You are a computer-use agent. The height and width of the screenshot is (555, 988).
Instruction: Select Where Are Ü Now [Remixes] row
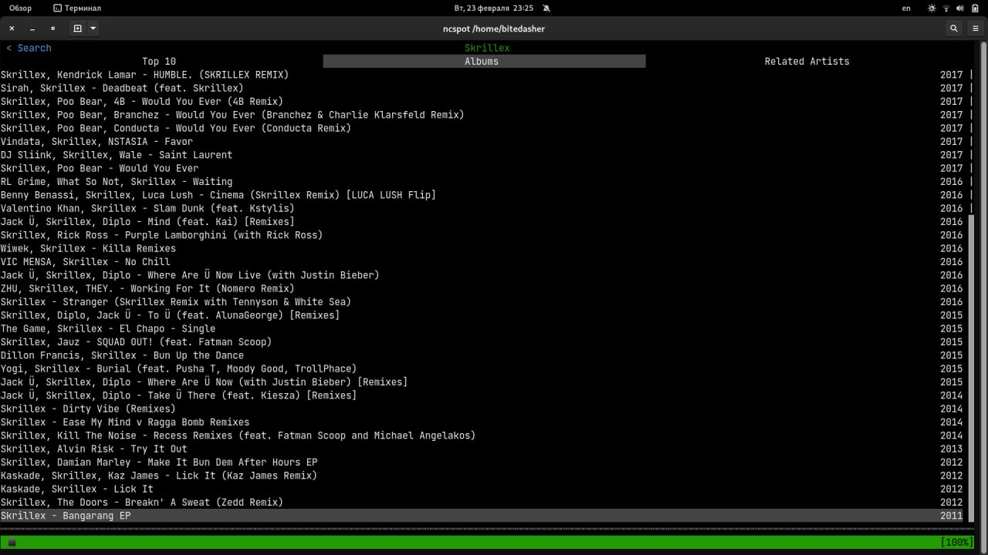(482, 382)
